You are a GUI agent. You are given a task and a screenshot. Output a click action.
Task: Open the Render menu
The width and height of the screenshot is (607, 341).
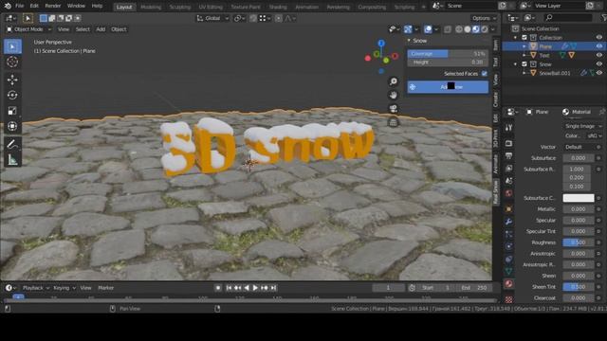53,6
